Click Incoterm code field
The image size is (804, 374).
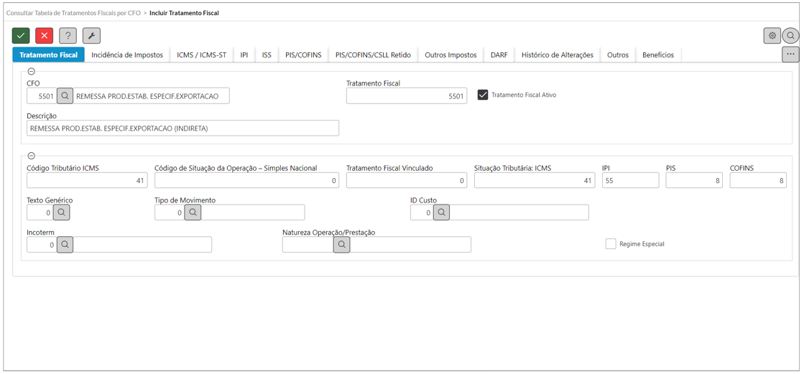[x=42, y=246]
